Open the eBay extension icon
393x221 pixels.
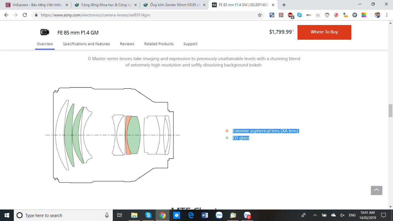coord(309,15)
